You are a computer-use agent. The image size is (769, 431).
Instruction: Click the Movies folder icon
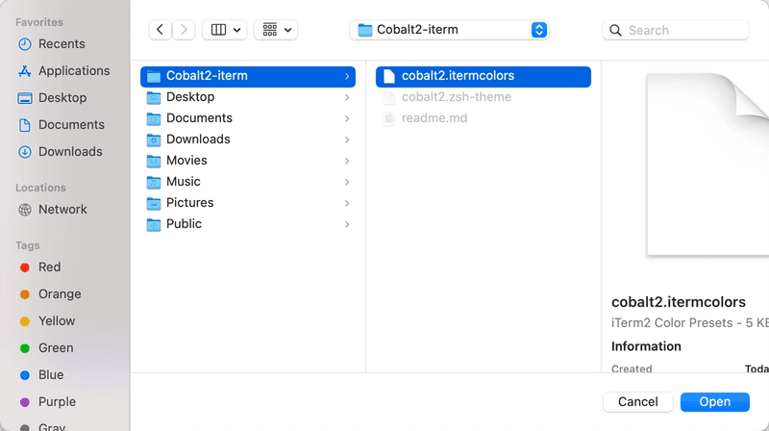(154, 161)
